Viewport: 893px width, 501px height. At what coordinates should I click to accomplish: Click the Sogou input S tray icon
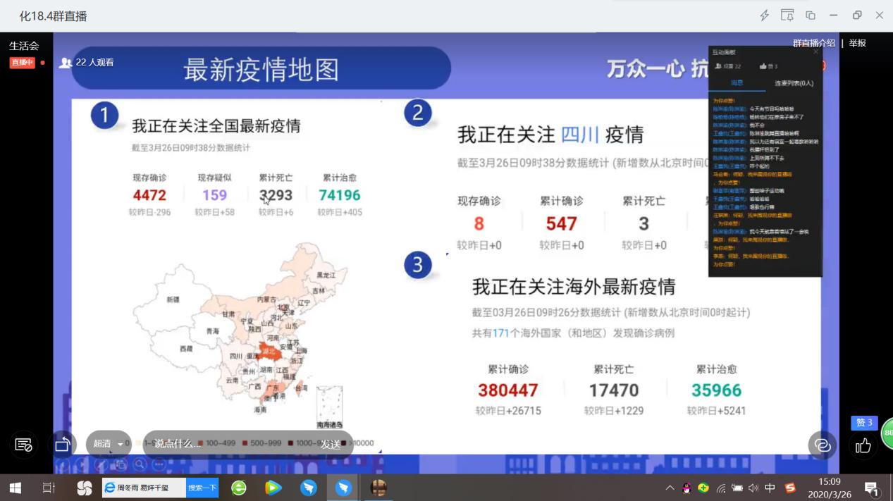[x=790, y=488]
